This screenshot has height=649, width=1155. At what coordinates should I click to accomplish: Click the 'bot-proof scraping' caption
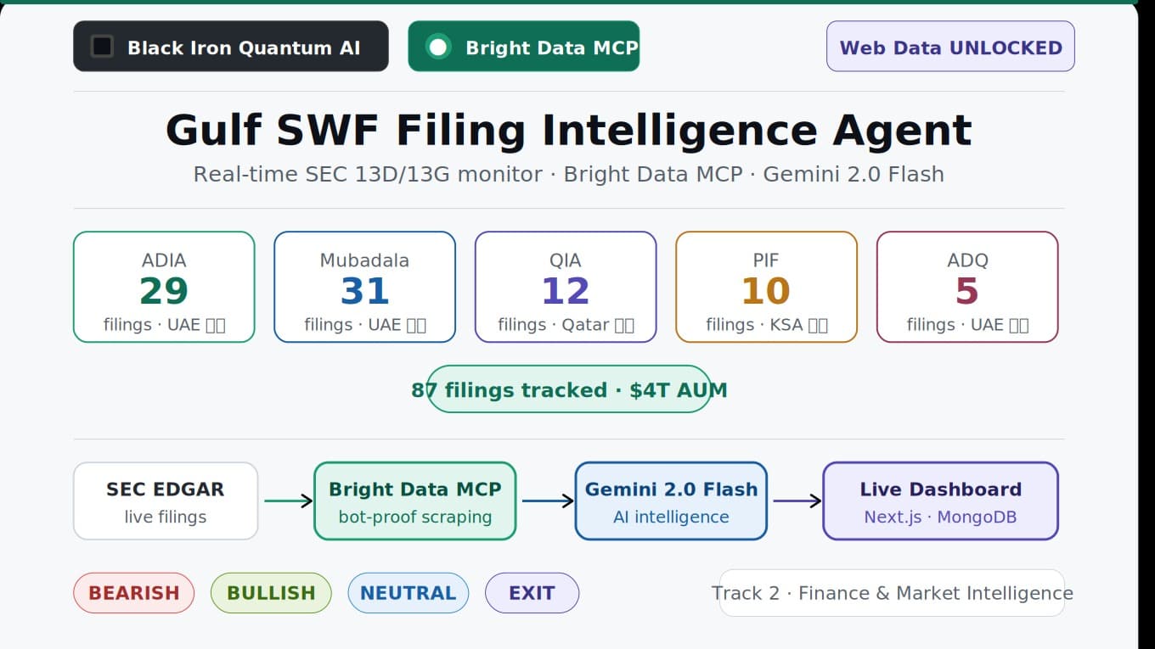click(415, 517)
